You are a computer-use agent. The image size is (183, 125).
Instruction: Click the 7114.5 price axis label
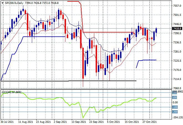tap(177, 79)
